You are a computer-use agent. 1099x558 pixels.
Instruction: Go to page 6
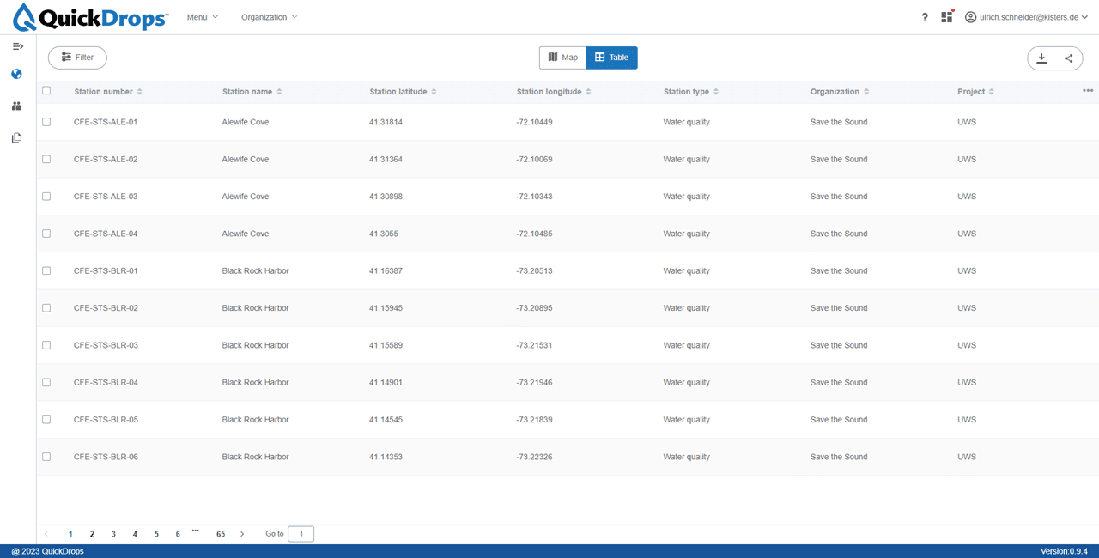178,534
